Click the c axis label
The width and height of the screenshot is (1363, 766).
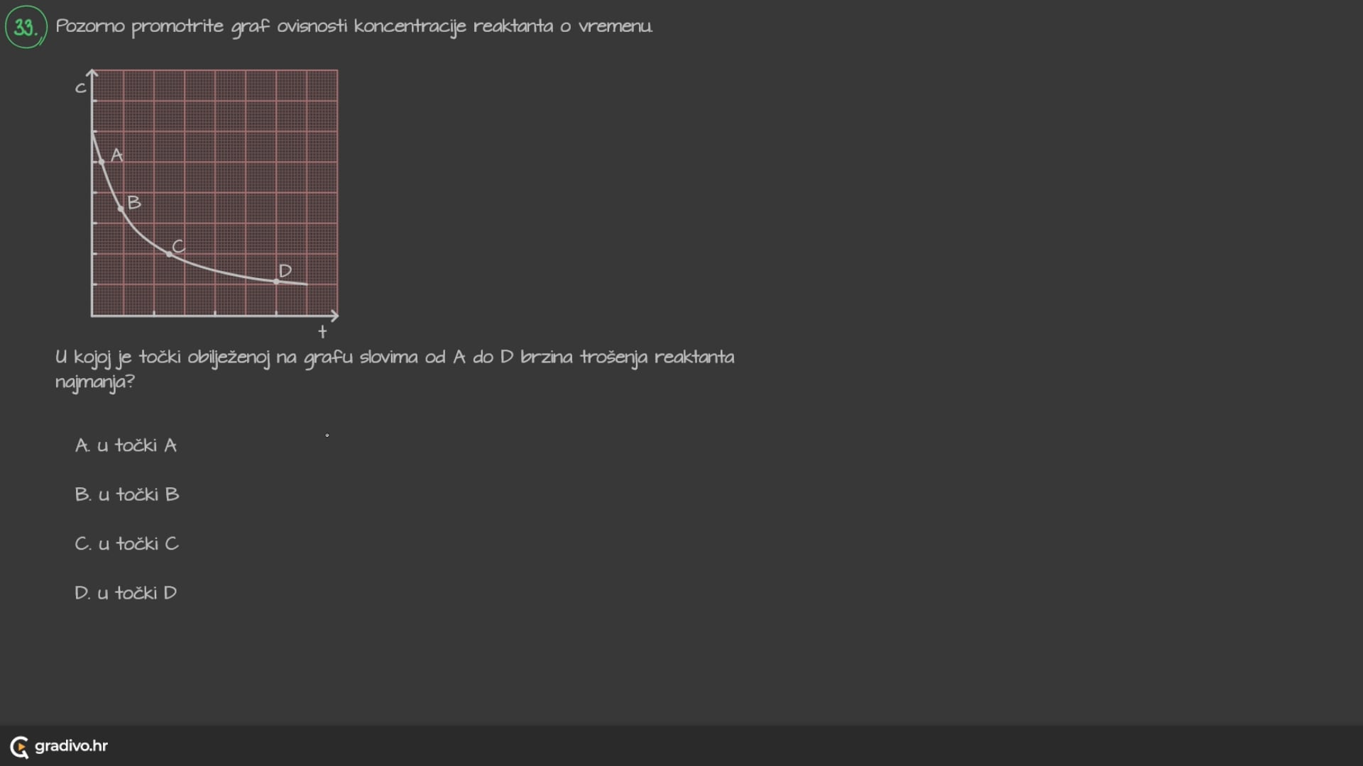pos(80,88)
